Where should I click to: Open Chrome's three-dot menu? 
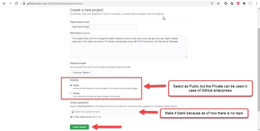256,4
